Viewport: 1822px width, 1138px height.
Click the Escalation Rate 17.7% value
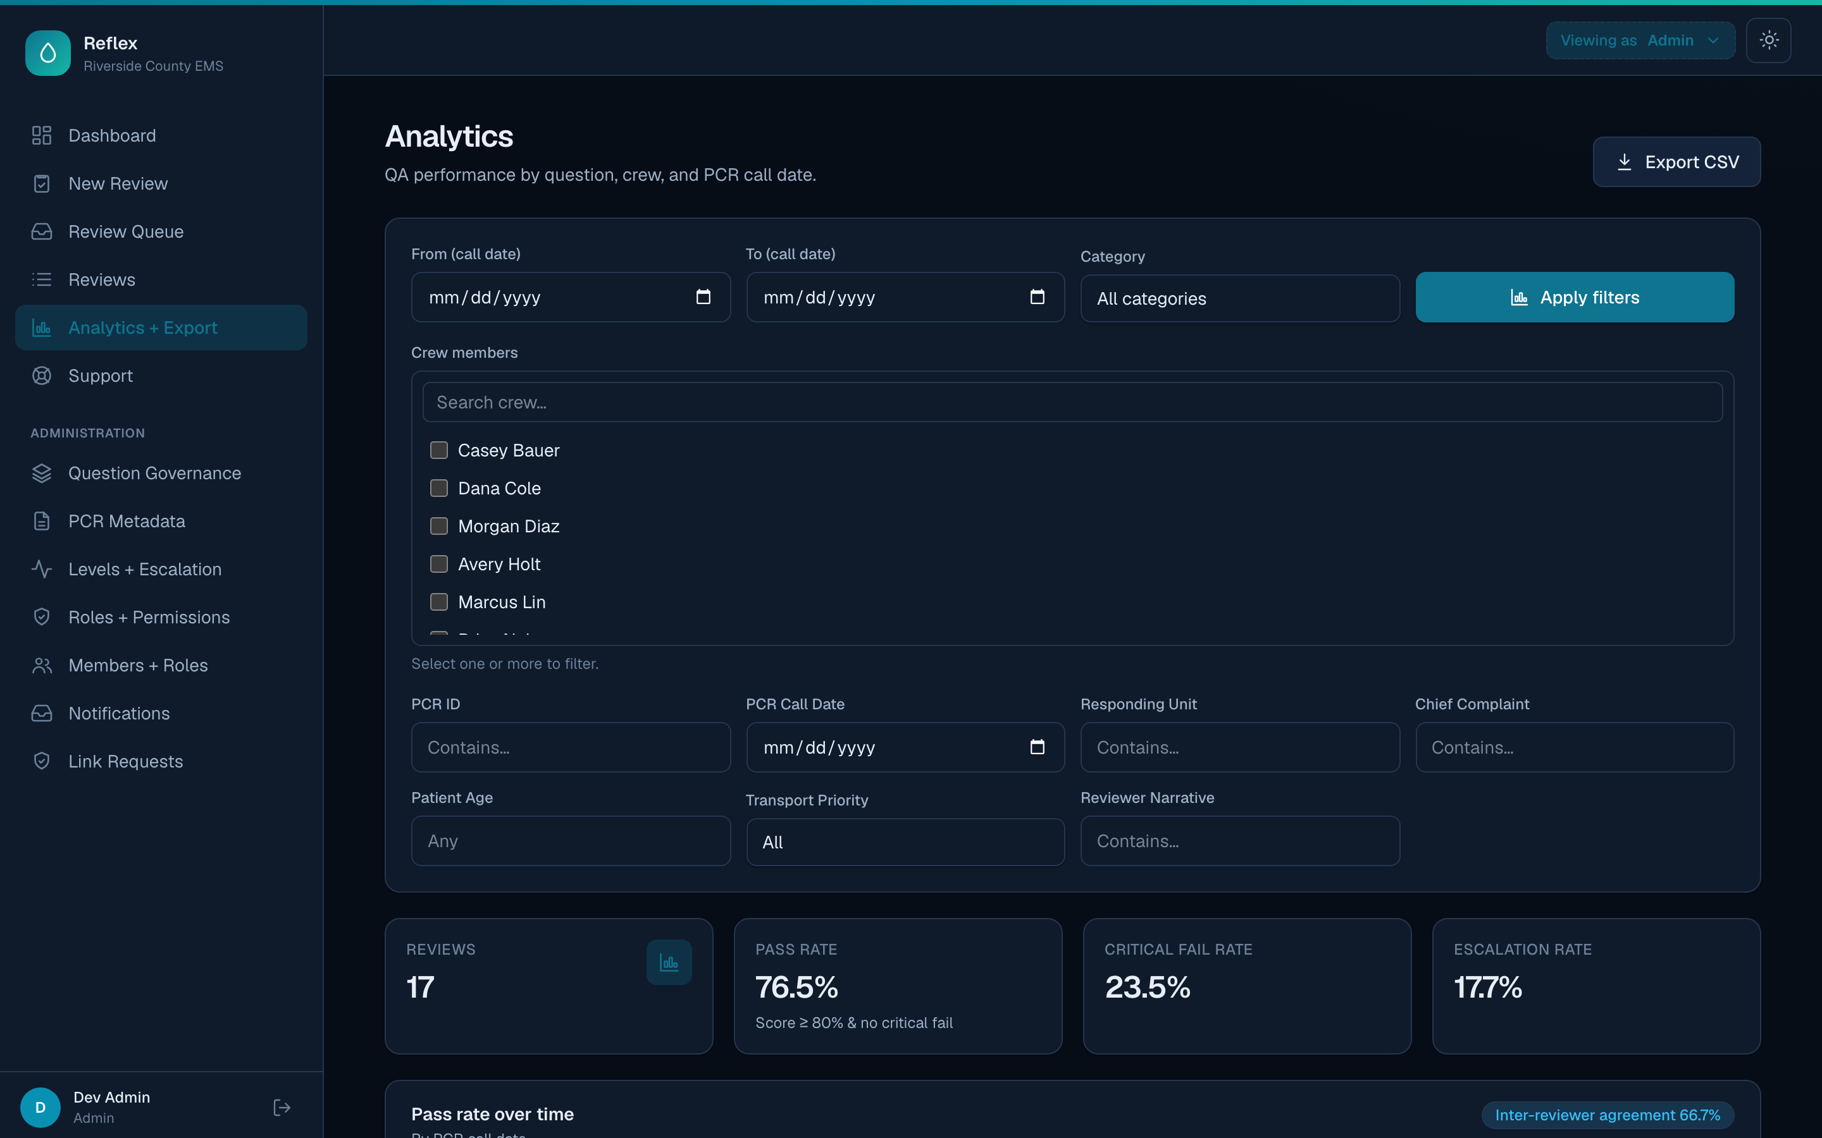[1488, 987]
